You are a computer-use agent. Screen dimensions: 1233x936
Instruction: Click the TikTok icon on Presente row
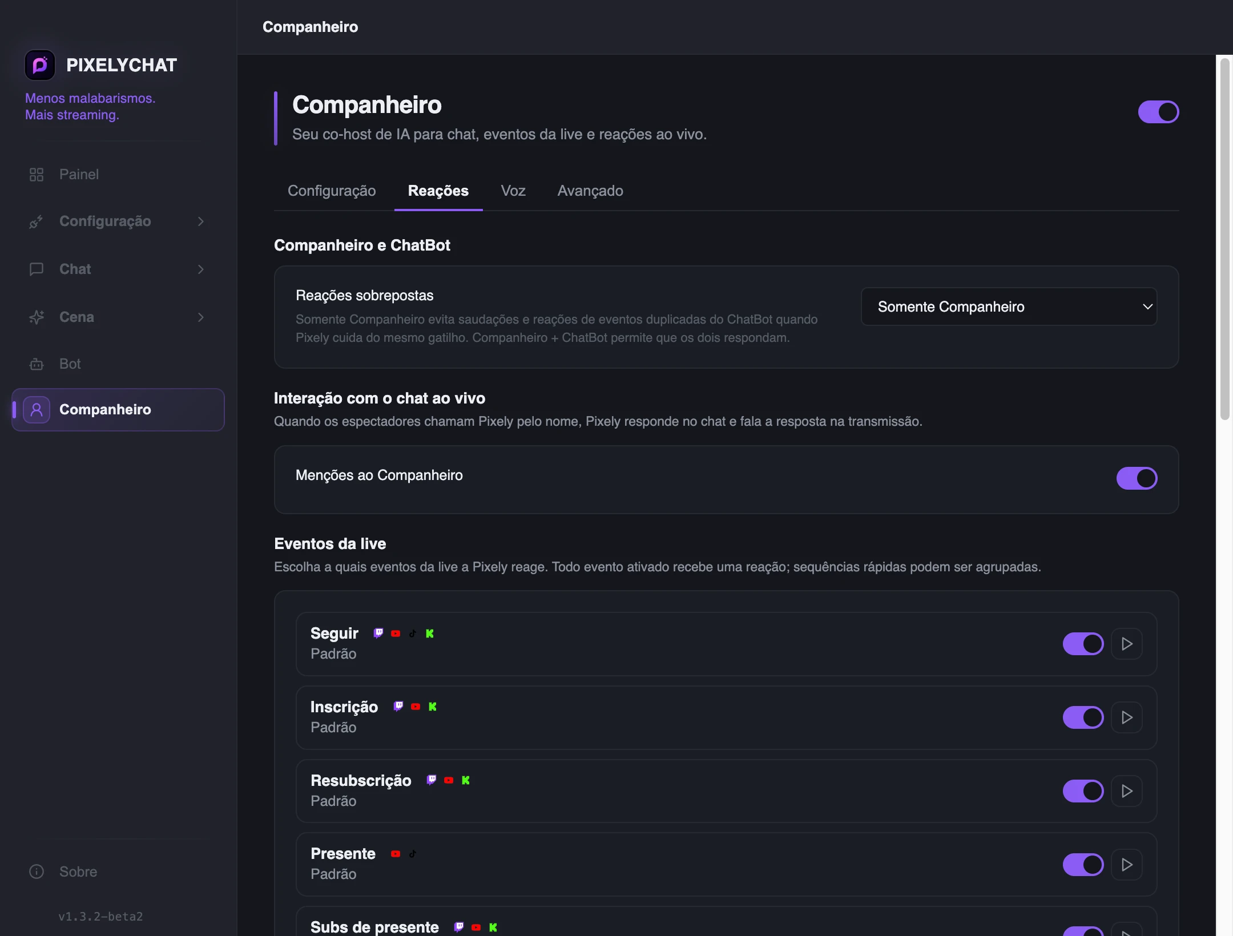(413, 854)
